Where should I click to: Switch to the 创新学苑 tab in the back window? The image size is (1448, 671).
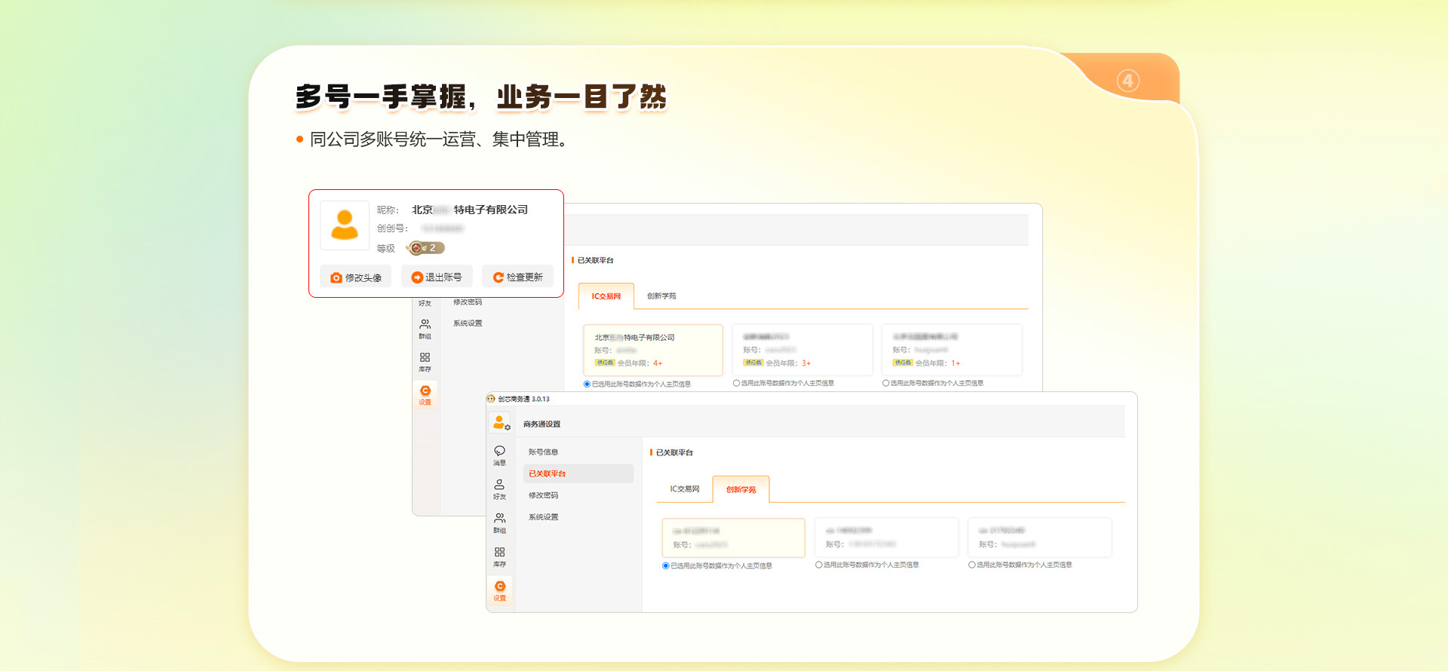pyautogui.click(x=661, y=296)
